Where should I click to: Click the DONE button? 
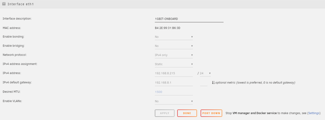187,113
